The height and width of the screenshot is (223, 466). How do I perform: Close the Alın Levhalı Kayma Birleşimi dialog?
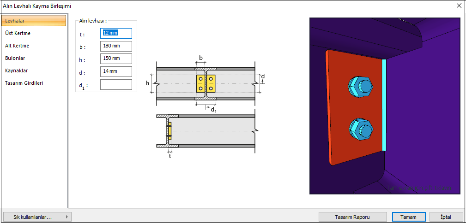tap(459, 6)
